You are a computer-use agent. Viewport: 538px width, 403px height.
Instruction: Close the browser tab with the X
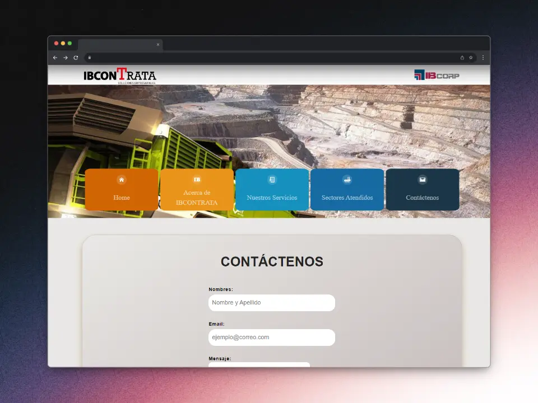tap(158, 45)
